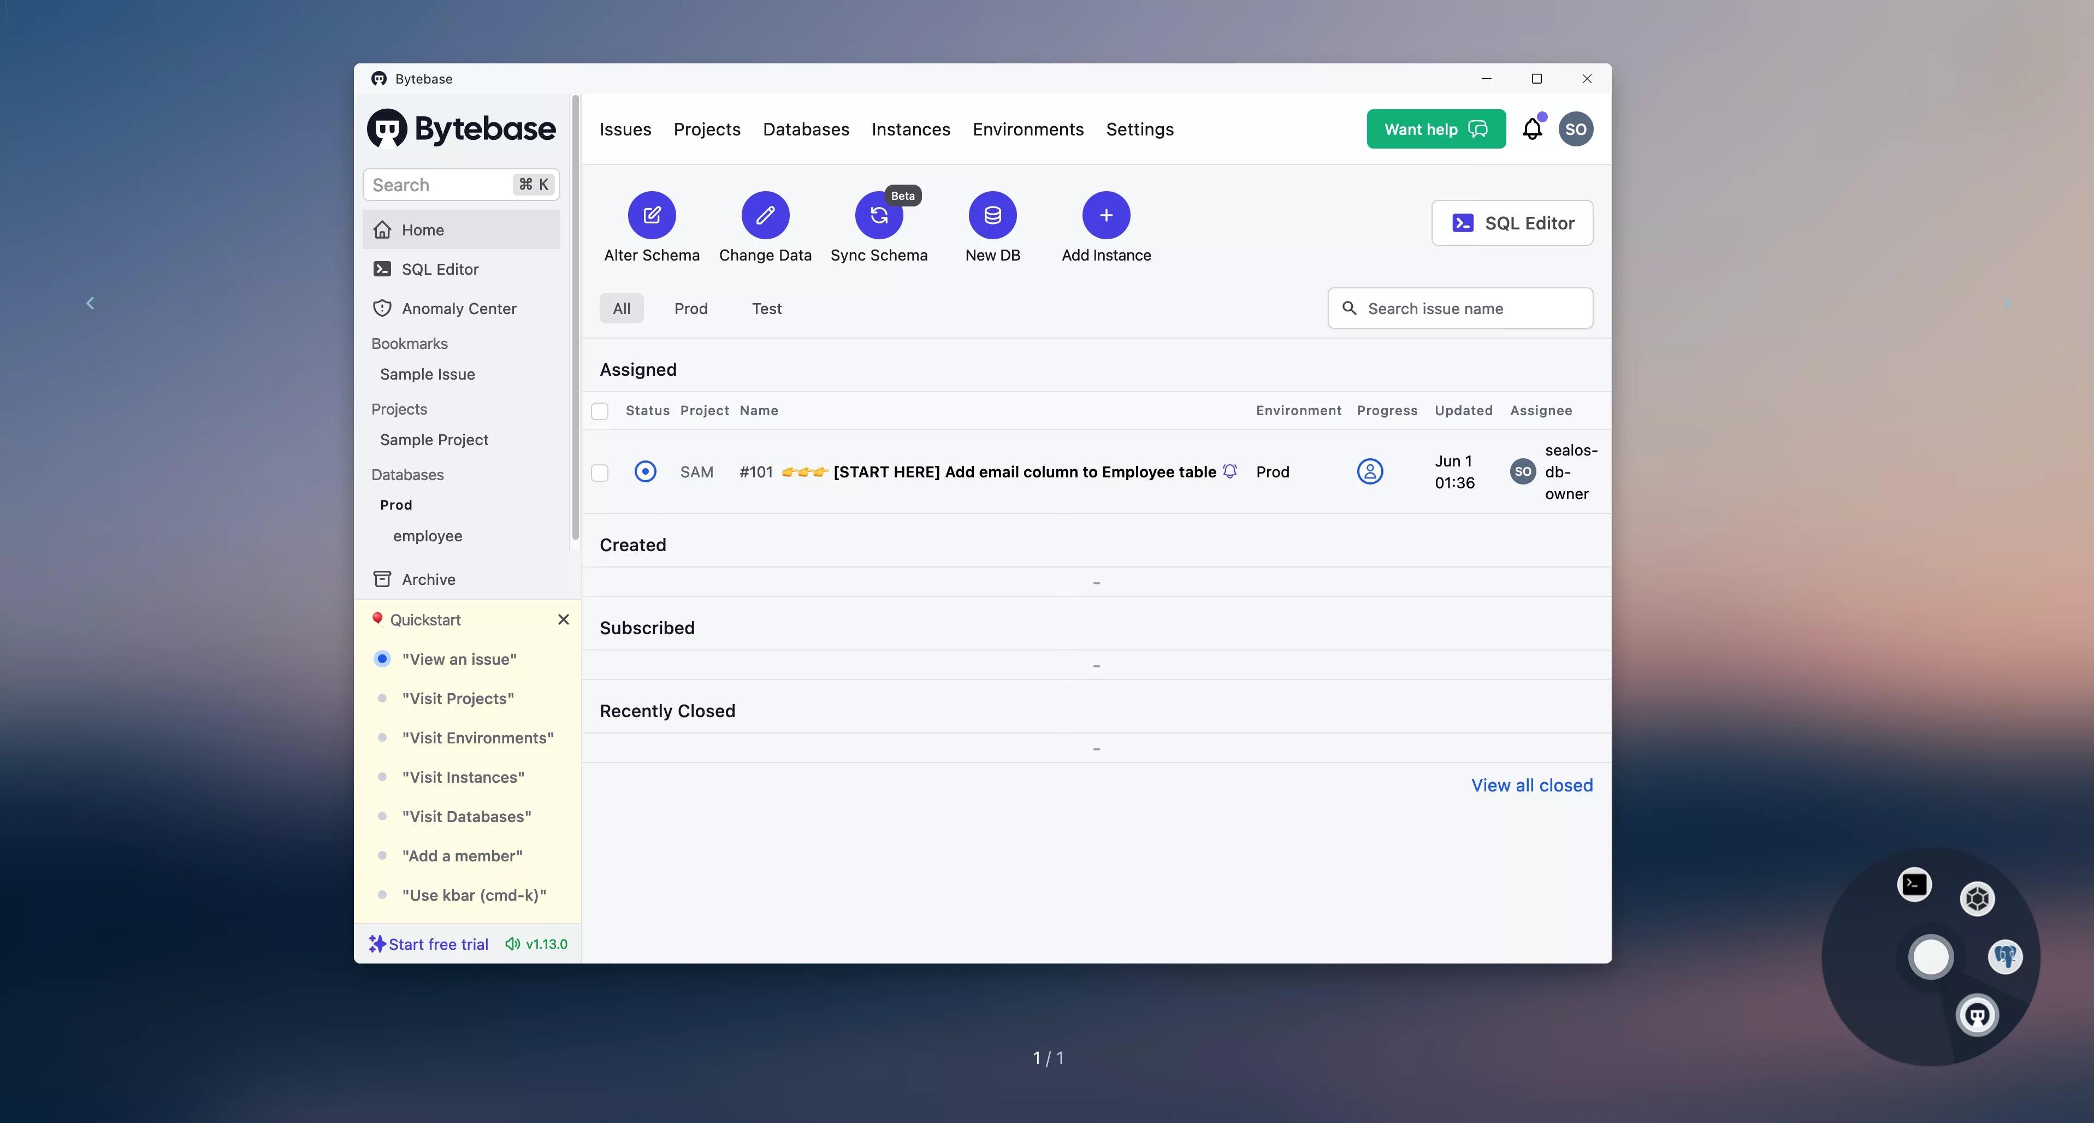This screenshot has height=1123, width=2094.
Task: Click the PostgreSQL elephant dock icon
Action: 2004,956
